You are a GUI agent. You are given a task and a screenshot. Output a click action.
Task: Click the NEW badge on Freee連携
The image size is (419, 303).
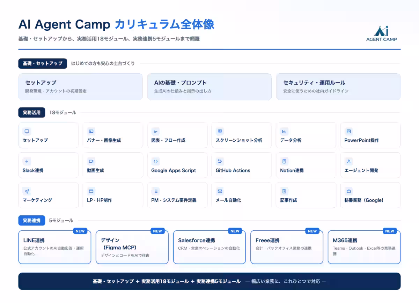coord(312,231)
